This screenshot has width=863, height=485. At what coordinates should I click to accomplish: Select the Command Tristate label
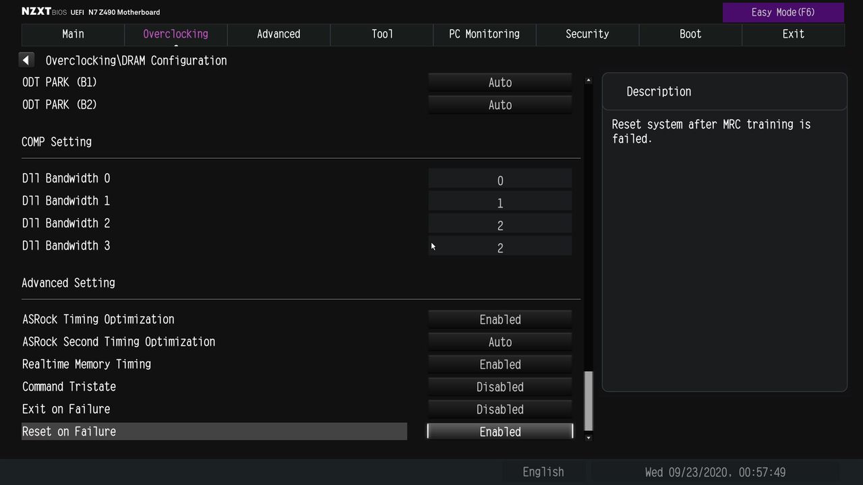(69, 387)
